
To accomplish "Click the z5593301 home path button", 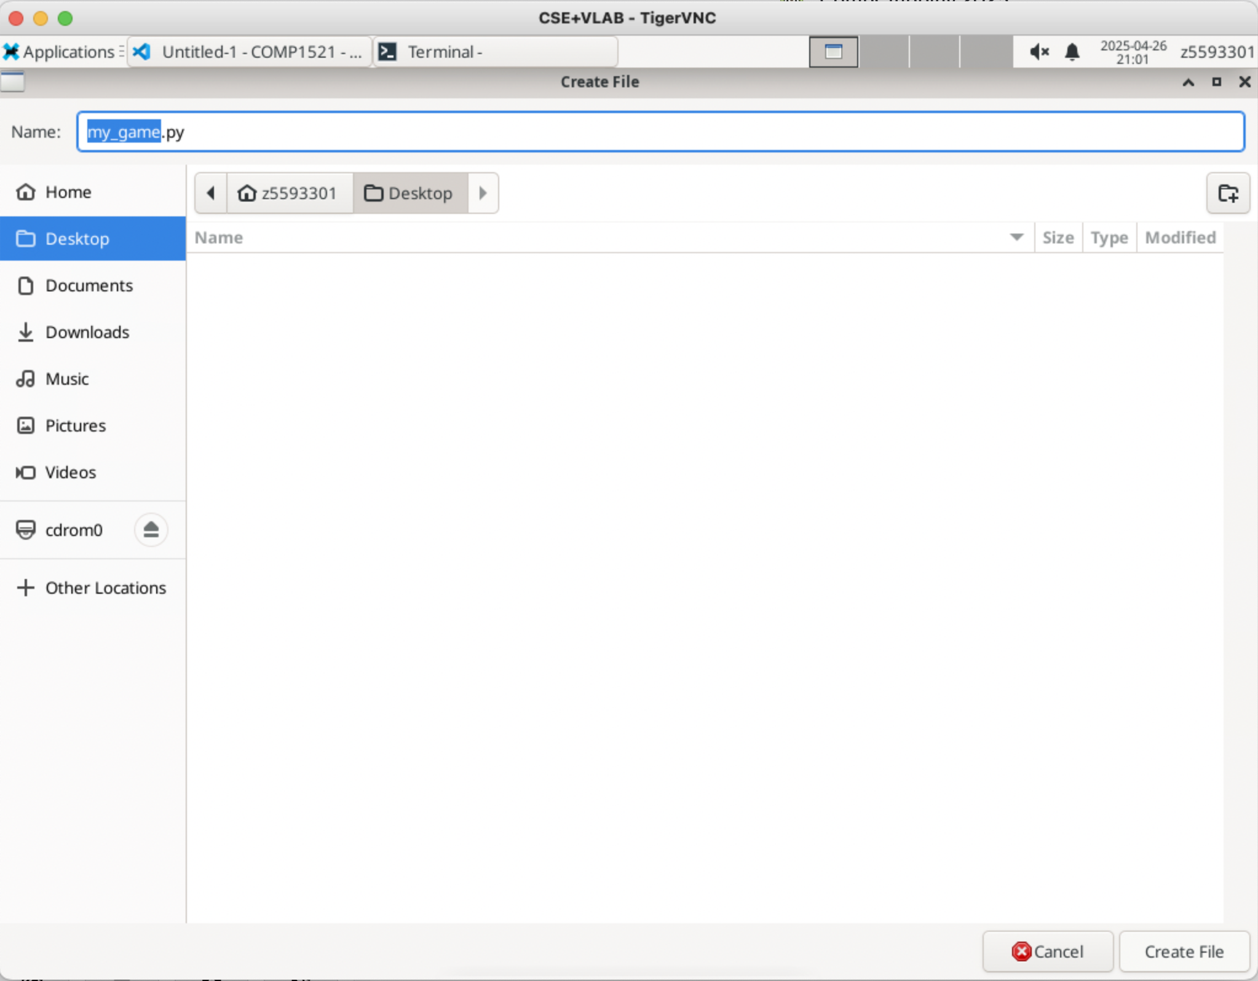I will pyautogui.click(x=289, y=193).
